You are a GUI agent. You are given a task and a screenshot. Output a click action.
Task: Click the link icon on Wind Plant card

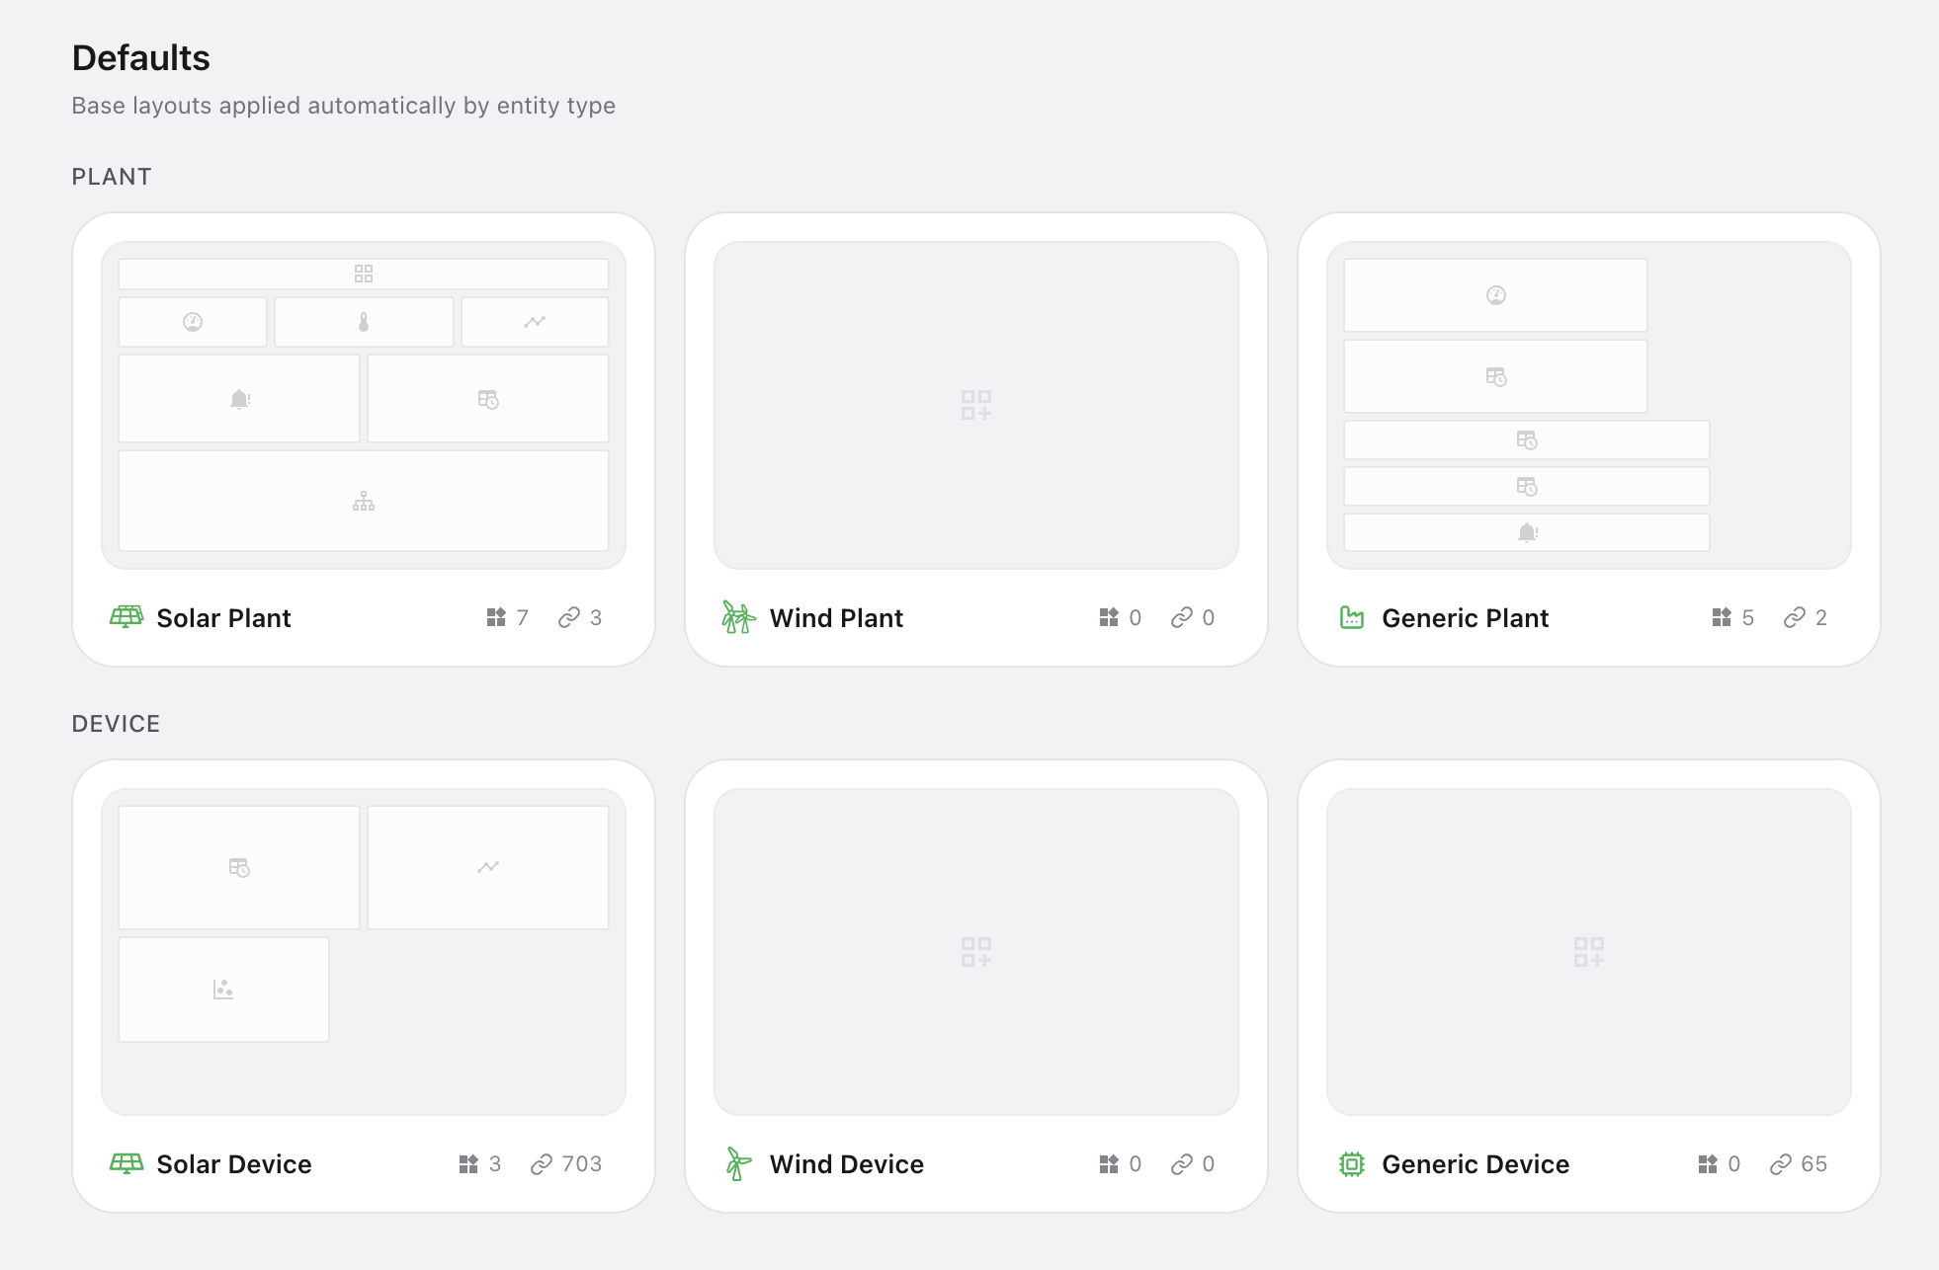(x=1182, y=617)
